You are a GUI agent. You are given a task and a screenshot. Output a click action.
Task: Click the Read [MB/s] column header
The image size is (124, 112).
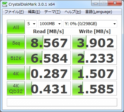coord(48,32)
